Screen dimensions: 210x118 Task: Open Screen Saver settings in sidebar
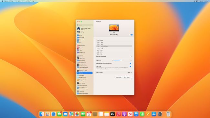(85, 77)
